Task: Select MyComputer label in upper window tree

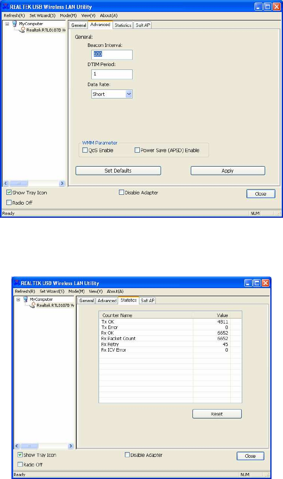Action: coord(31,24)
